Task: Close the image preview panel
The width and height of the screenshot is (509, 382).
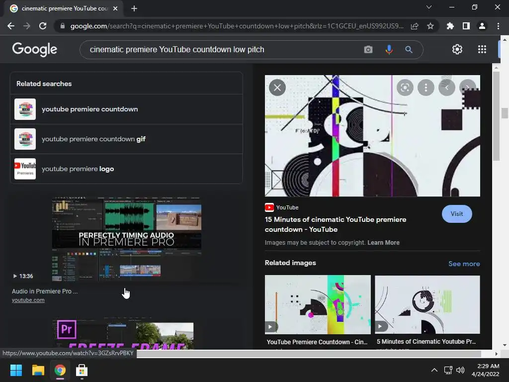Action: click(277, 88)
